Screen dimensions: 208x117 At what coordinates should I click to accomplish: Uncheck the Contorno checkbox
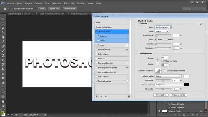click(x=98, y=36)
